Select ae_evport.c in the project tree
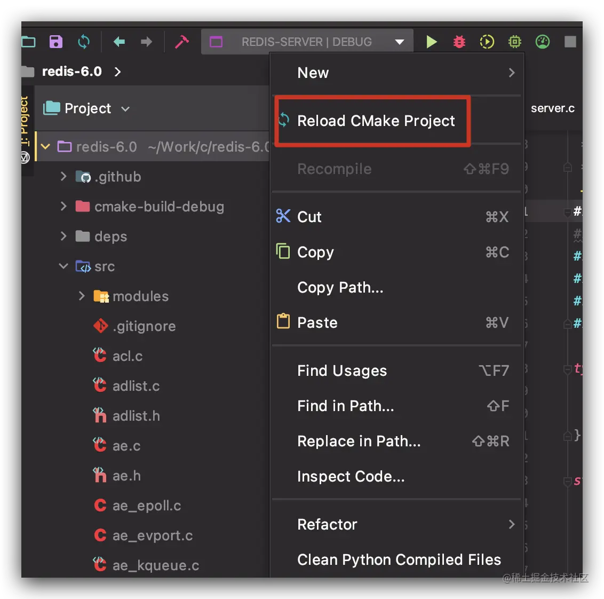 [x=152, y=535]
